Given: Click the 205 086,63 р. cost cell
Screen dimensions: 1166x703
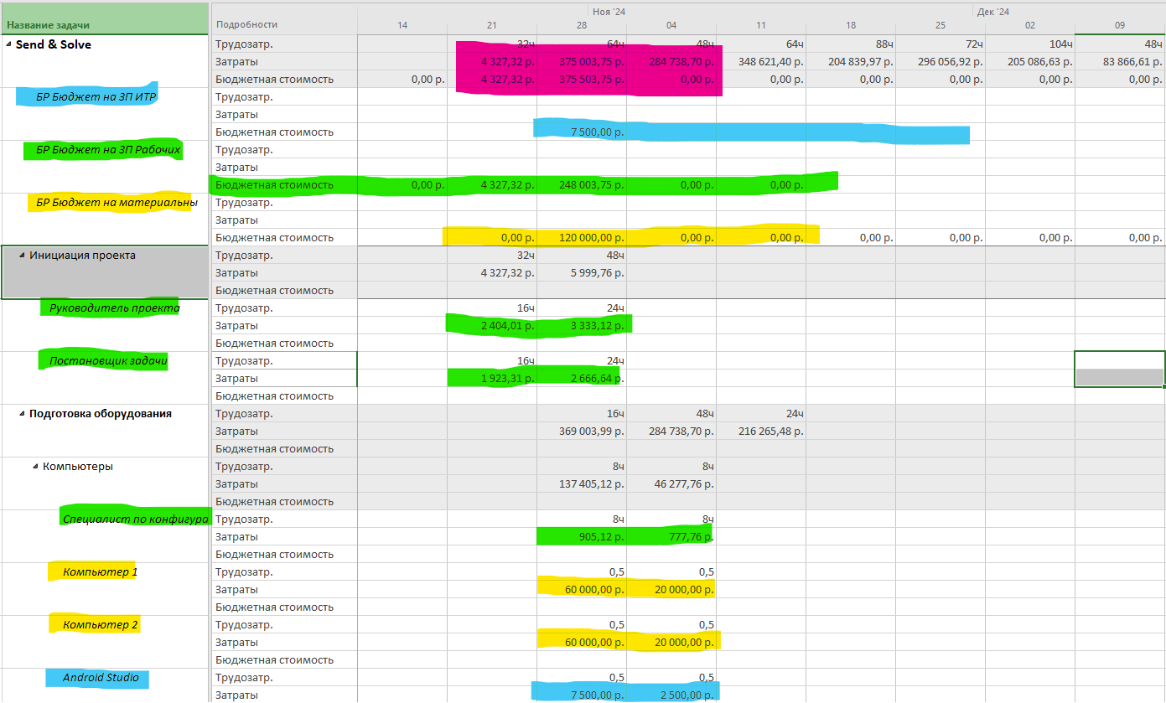Looking at the screenshot, I should click(1030, 62).
